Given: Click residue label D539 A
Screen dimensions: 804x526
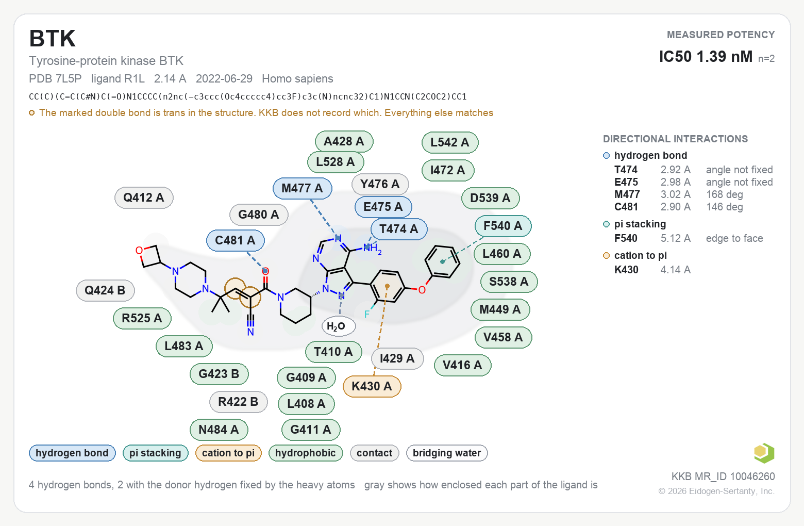Looking at the screenshot, I should pos(490,198).
